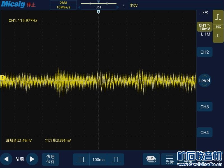Tap the Micsig logo
Image resolution: width=224 pixels, height=168 pixels.
click(x=13, y=4)
